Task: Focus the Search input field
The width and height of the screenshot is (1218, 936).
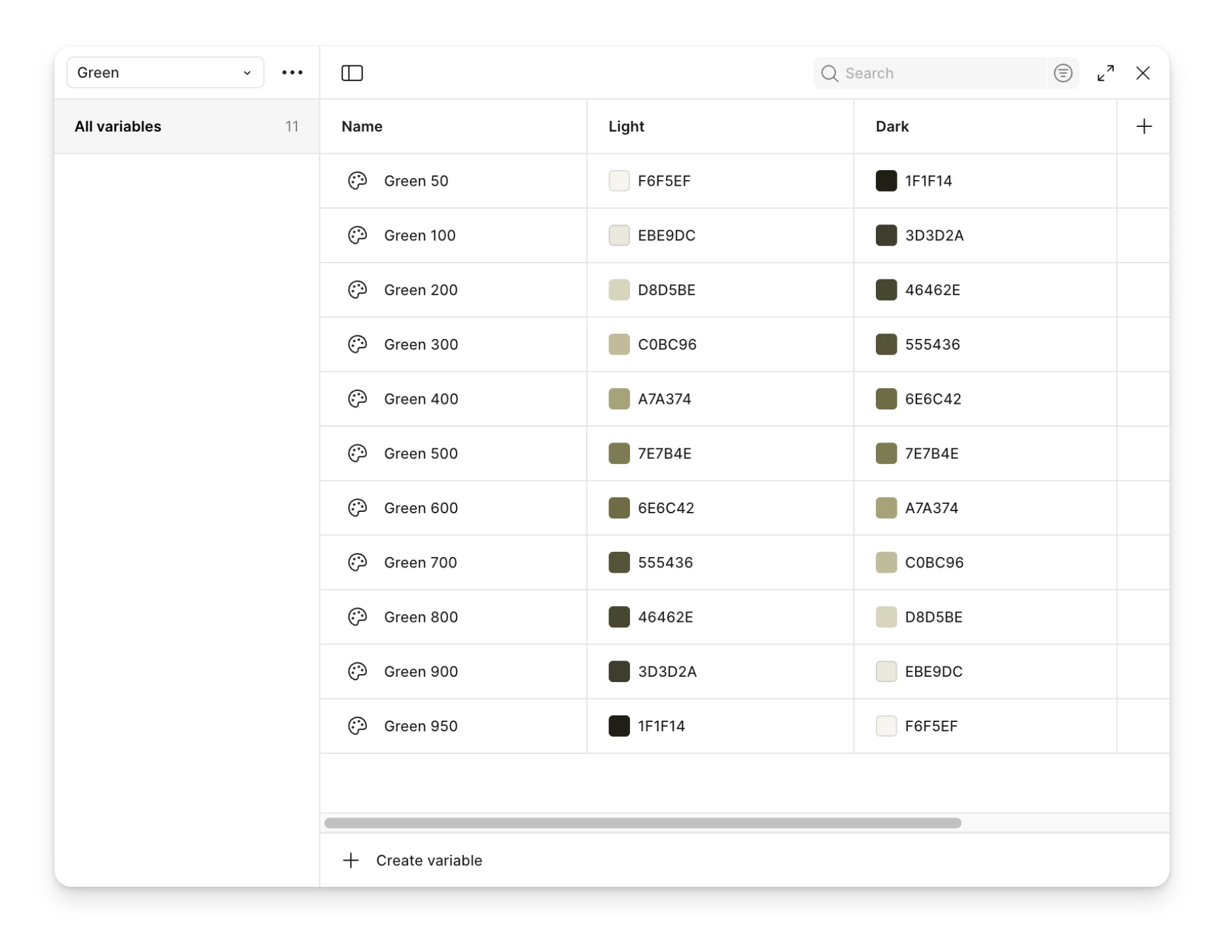Action: click(x=929, y=73)
